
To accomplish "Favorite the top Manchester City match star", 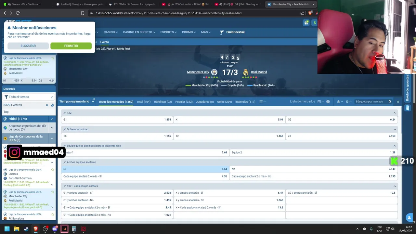I will click(x=53, y=58).
